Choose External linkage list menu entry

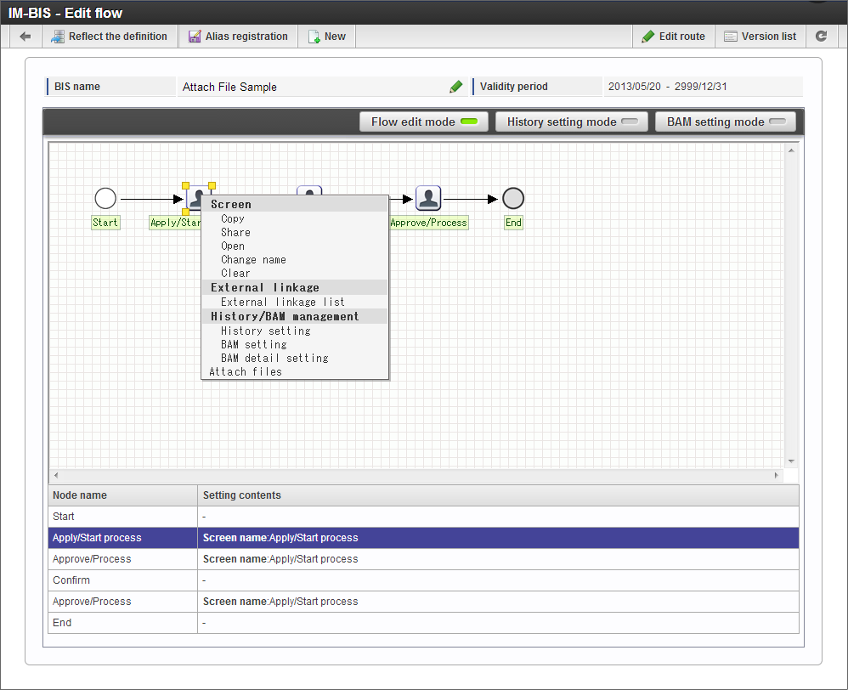[282, 302]
